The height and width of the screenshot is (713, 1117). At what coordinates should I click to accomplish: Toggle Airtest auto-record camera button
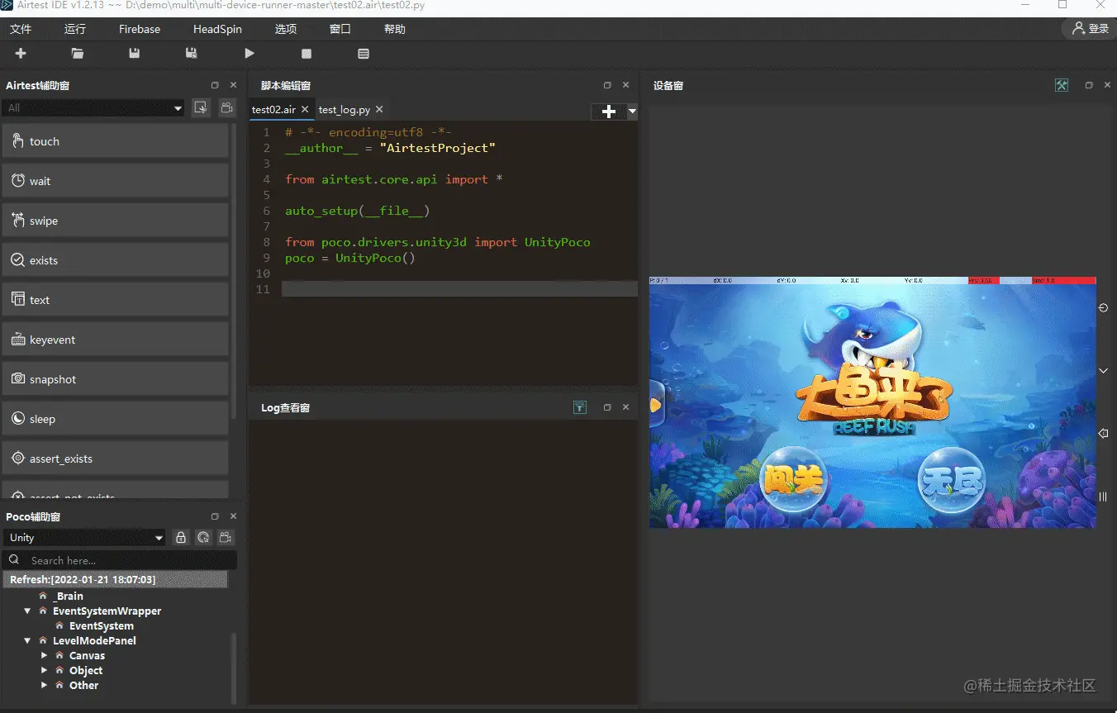pos(226,108)
